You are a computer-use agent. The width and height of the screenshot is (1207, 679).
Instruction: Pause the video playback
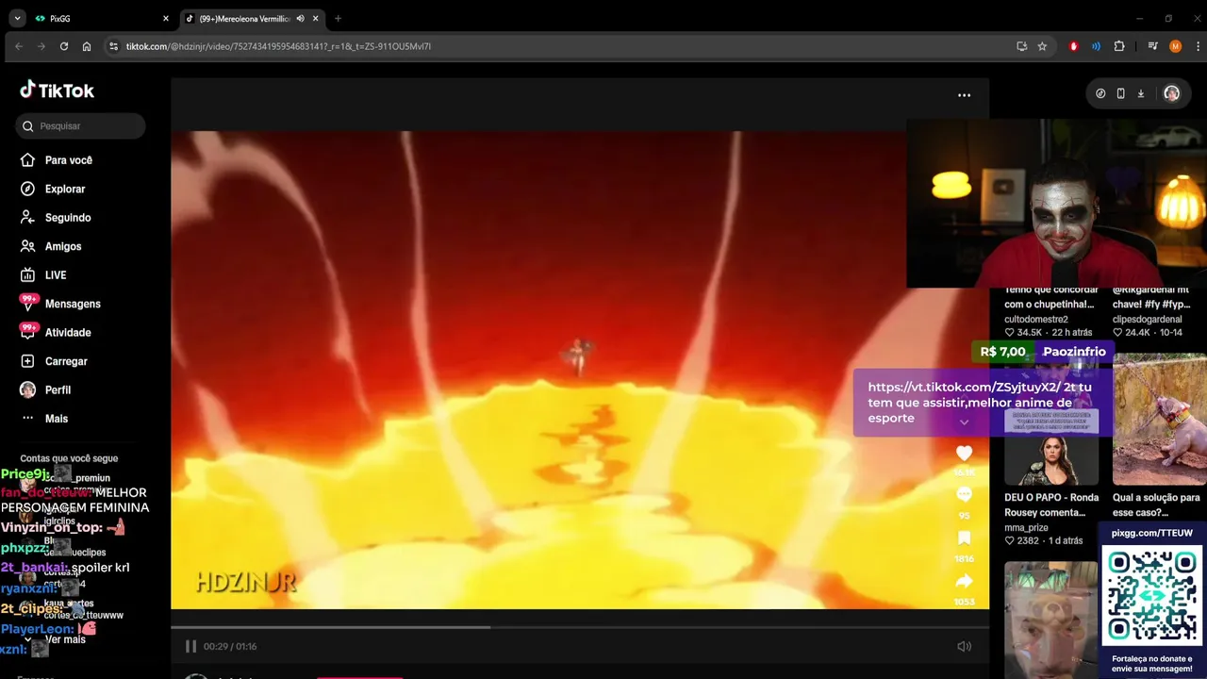click(x=190, y=646)
